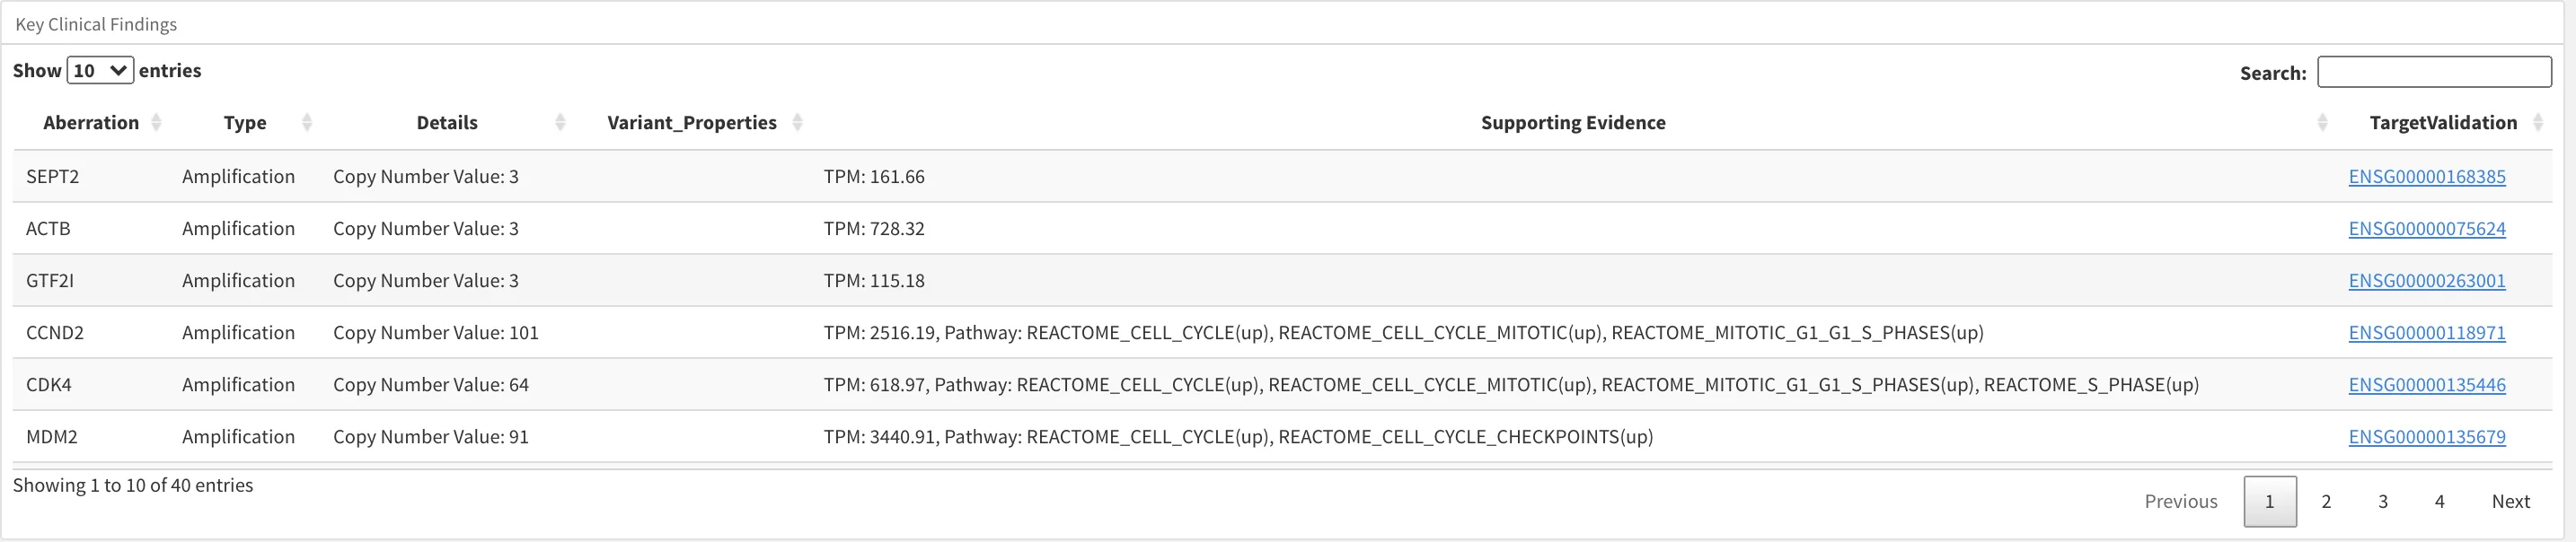Open ENSG00000168385 link for SEPT2
The image size is (2576, 542).
click(x=2427, y=177)
